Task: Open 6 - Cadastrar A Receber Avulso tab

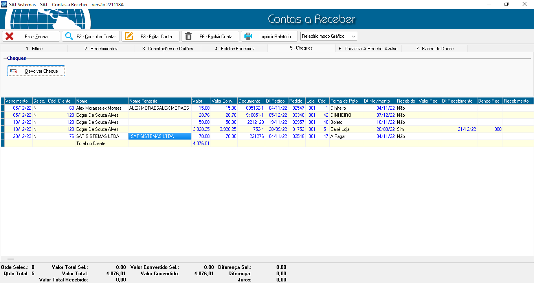Action: tap(368, 49)
